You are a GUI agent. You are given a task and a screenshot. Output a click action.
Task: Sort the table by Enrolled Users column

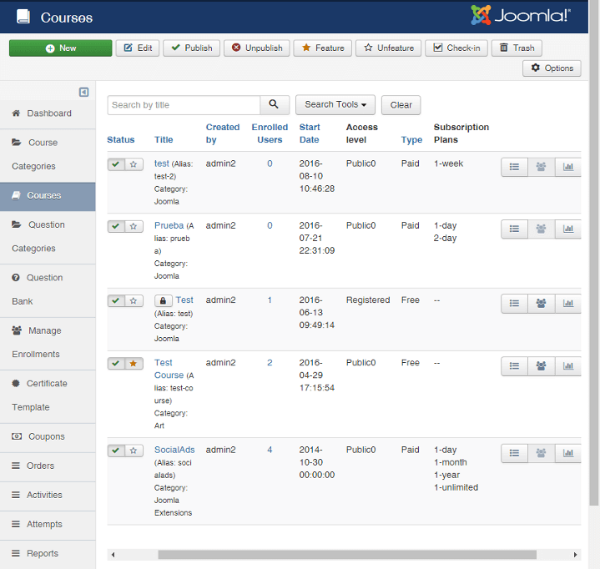tap(270, 133)
